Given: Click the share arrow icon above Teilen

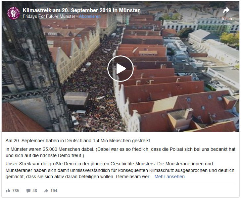Looking at the screenshot, I should point(226,11).
